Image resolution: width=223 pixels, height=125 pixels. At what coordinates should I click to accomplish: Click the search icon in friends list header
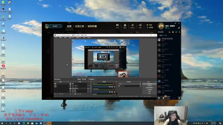click(x=179, y=32)
